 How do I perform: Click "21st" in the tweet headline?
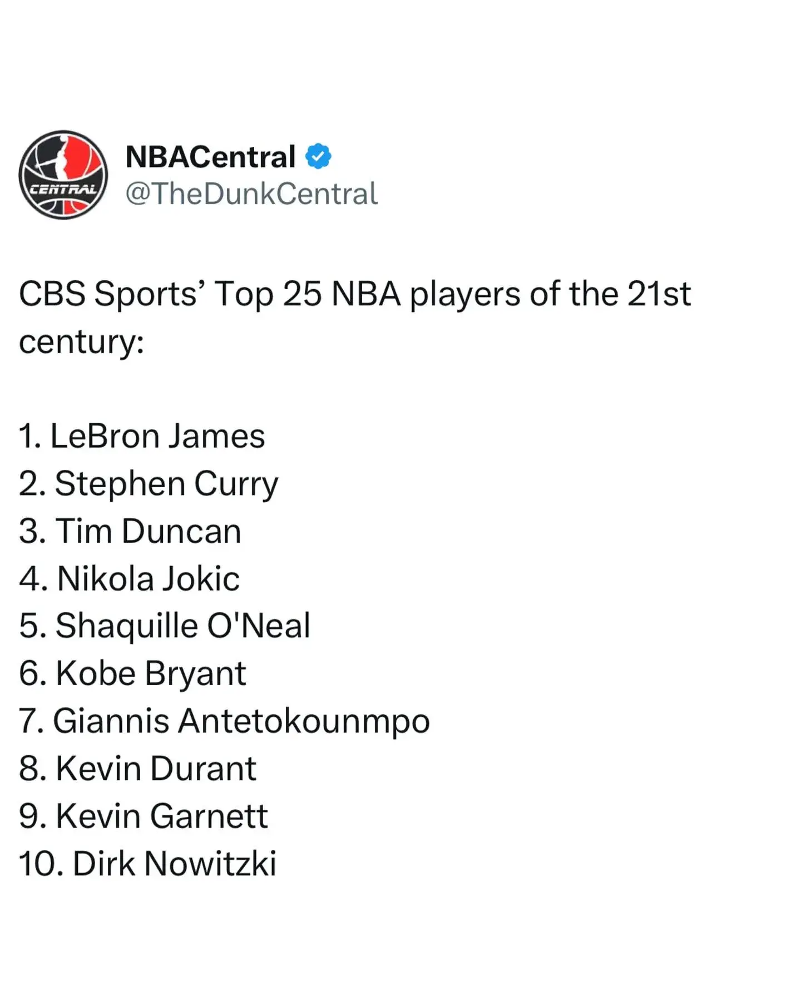(x=659, y=294)
